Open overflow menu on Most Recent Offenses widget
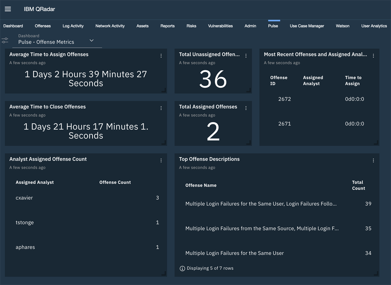 click(373, 56)
